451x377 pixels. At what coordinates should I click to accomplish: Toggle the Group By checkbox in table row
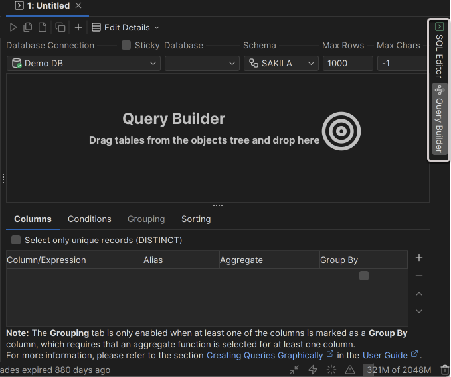tap(363, 276)
